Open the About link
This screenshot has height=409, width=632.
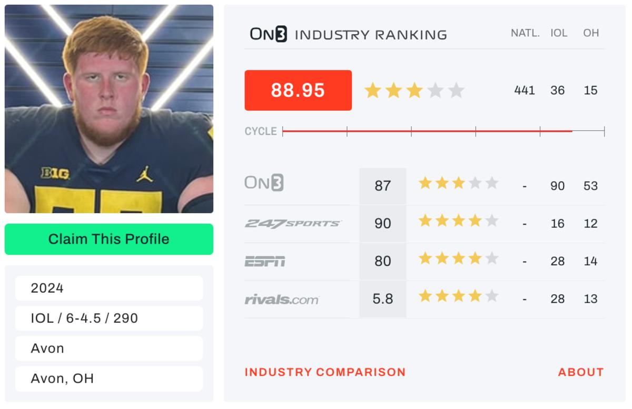tap(580, 372)
